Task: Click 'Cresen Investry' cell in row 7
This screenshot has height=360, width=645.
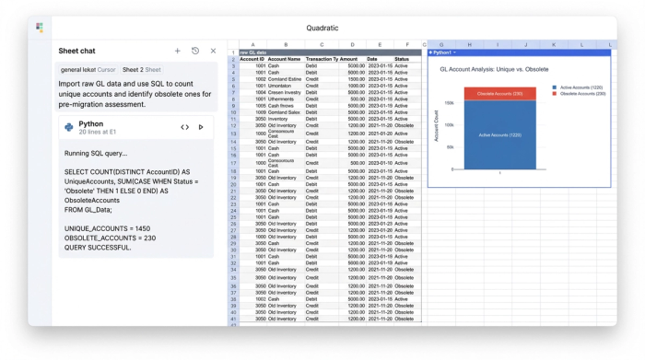Action: click(x=285, y=92)
